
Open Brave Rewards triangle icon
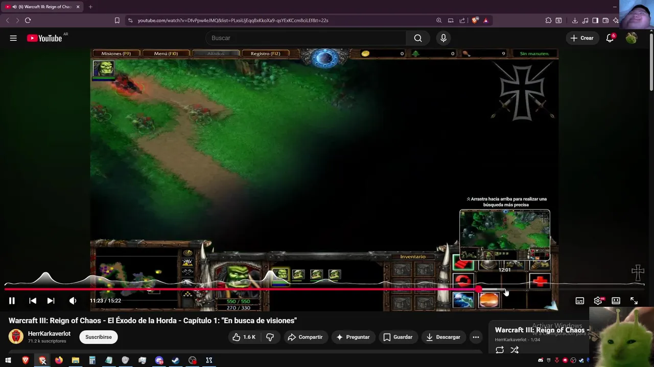[485, 20]
